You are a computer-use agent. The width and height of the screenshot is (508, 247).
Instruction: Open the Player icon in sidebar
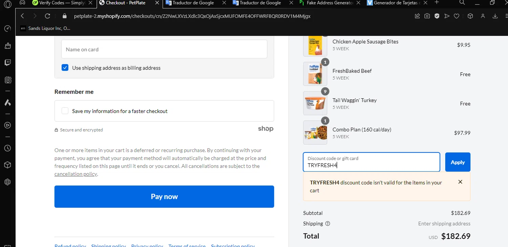click(7, 125)
